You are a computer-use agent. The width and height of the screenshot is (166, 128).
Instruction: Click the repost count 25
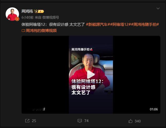[x=34, y=121]
